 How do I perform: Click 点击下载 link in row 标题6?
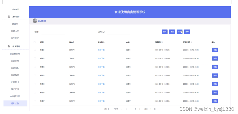pos(101,93)
